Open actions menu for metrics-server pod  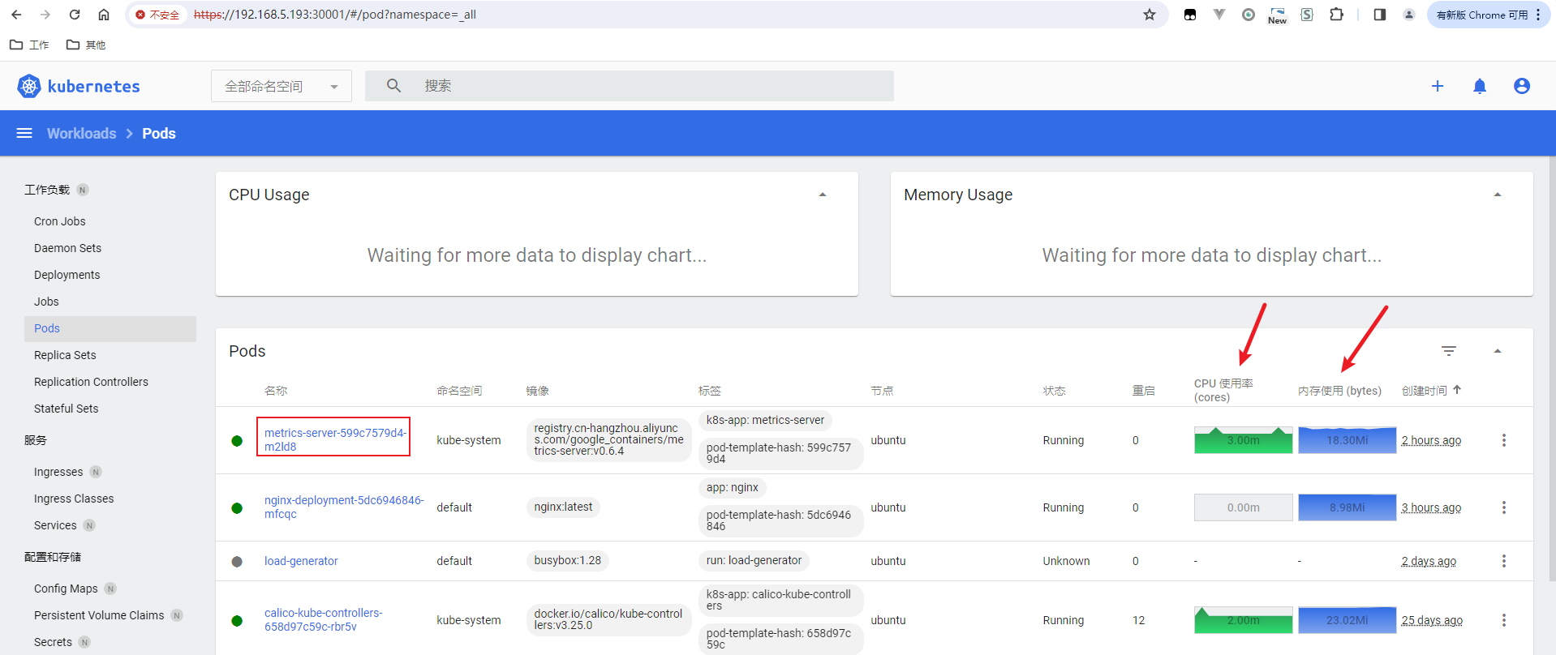(x=1504, y=440)
